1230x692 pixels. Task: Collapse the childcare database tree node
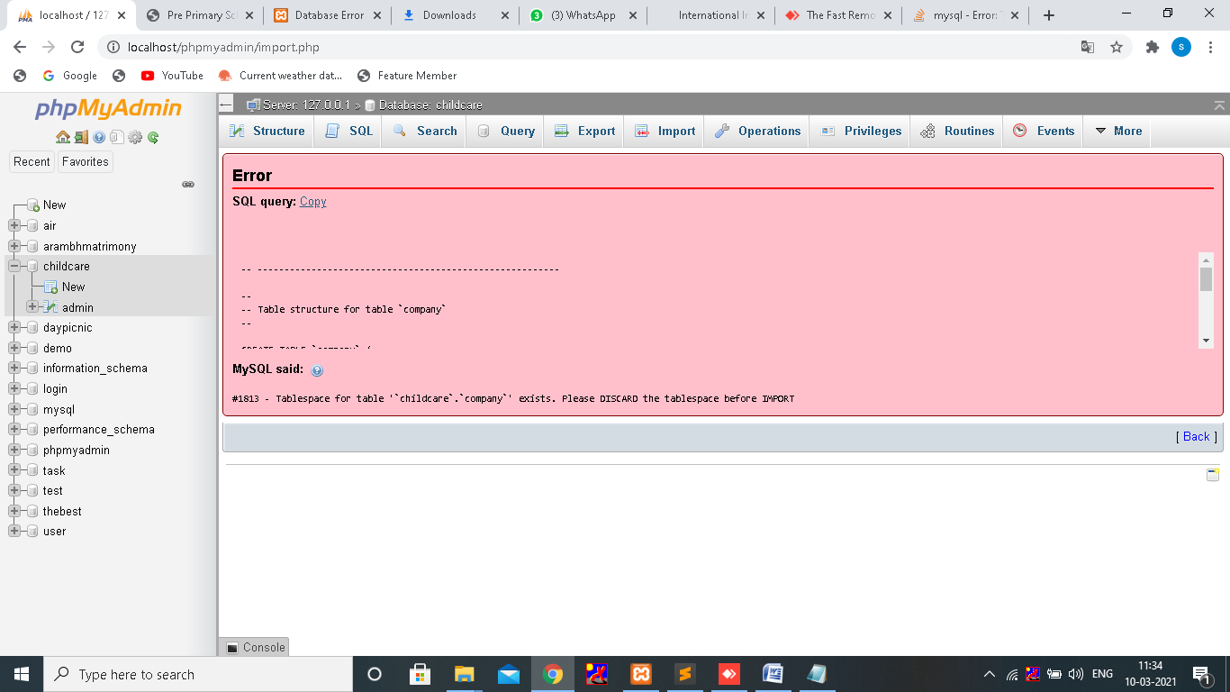click(14, 267)
